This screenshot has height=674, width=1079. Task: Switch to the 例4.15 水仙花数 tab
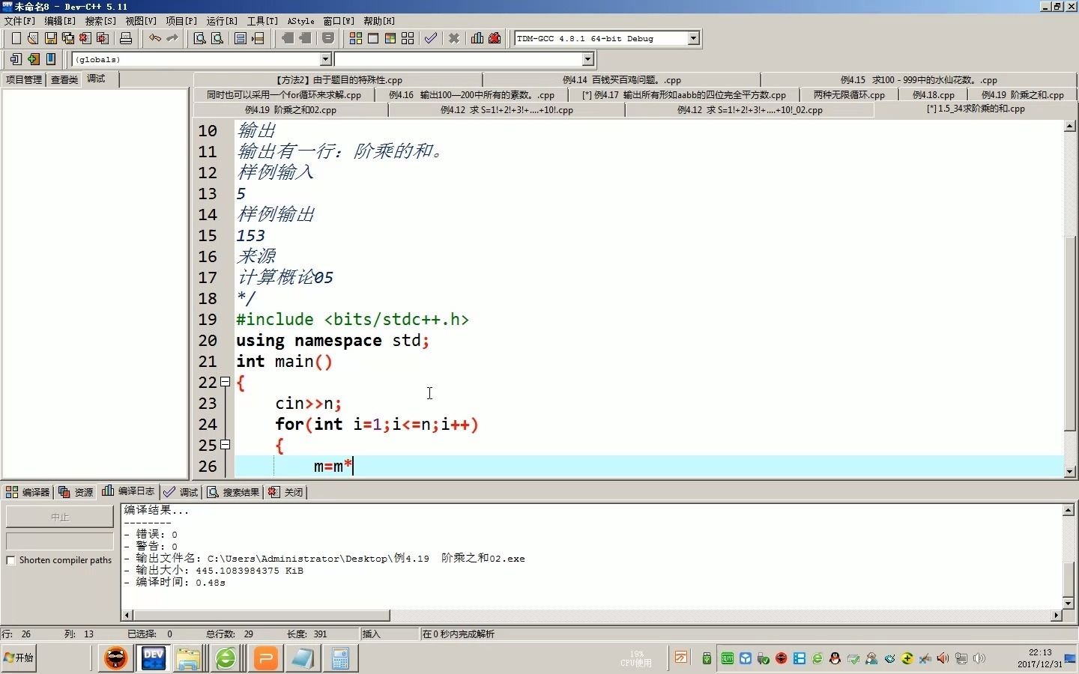pyautogui.click(x=919, y=80)
